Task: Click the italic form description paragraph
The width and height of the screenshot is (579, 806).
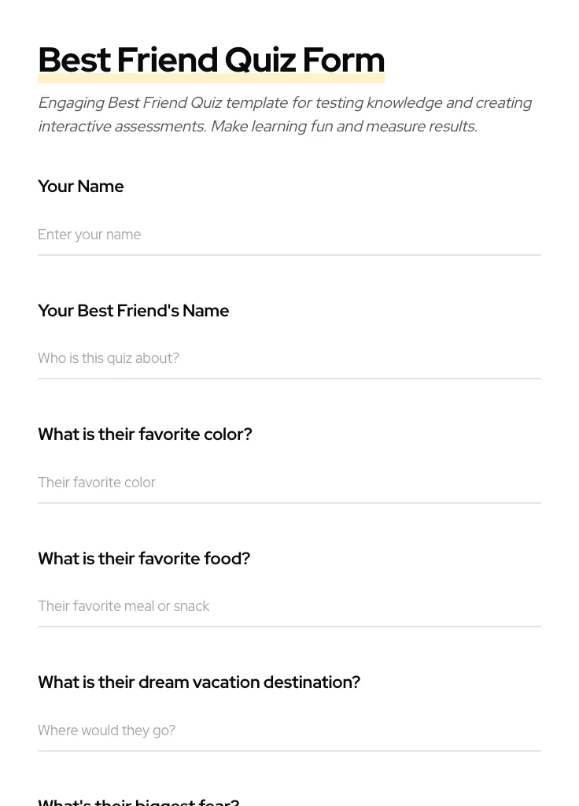Action: pyautogui.click(x=285, y=114)
